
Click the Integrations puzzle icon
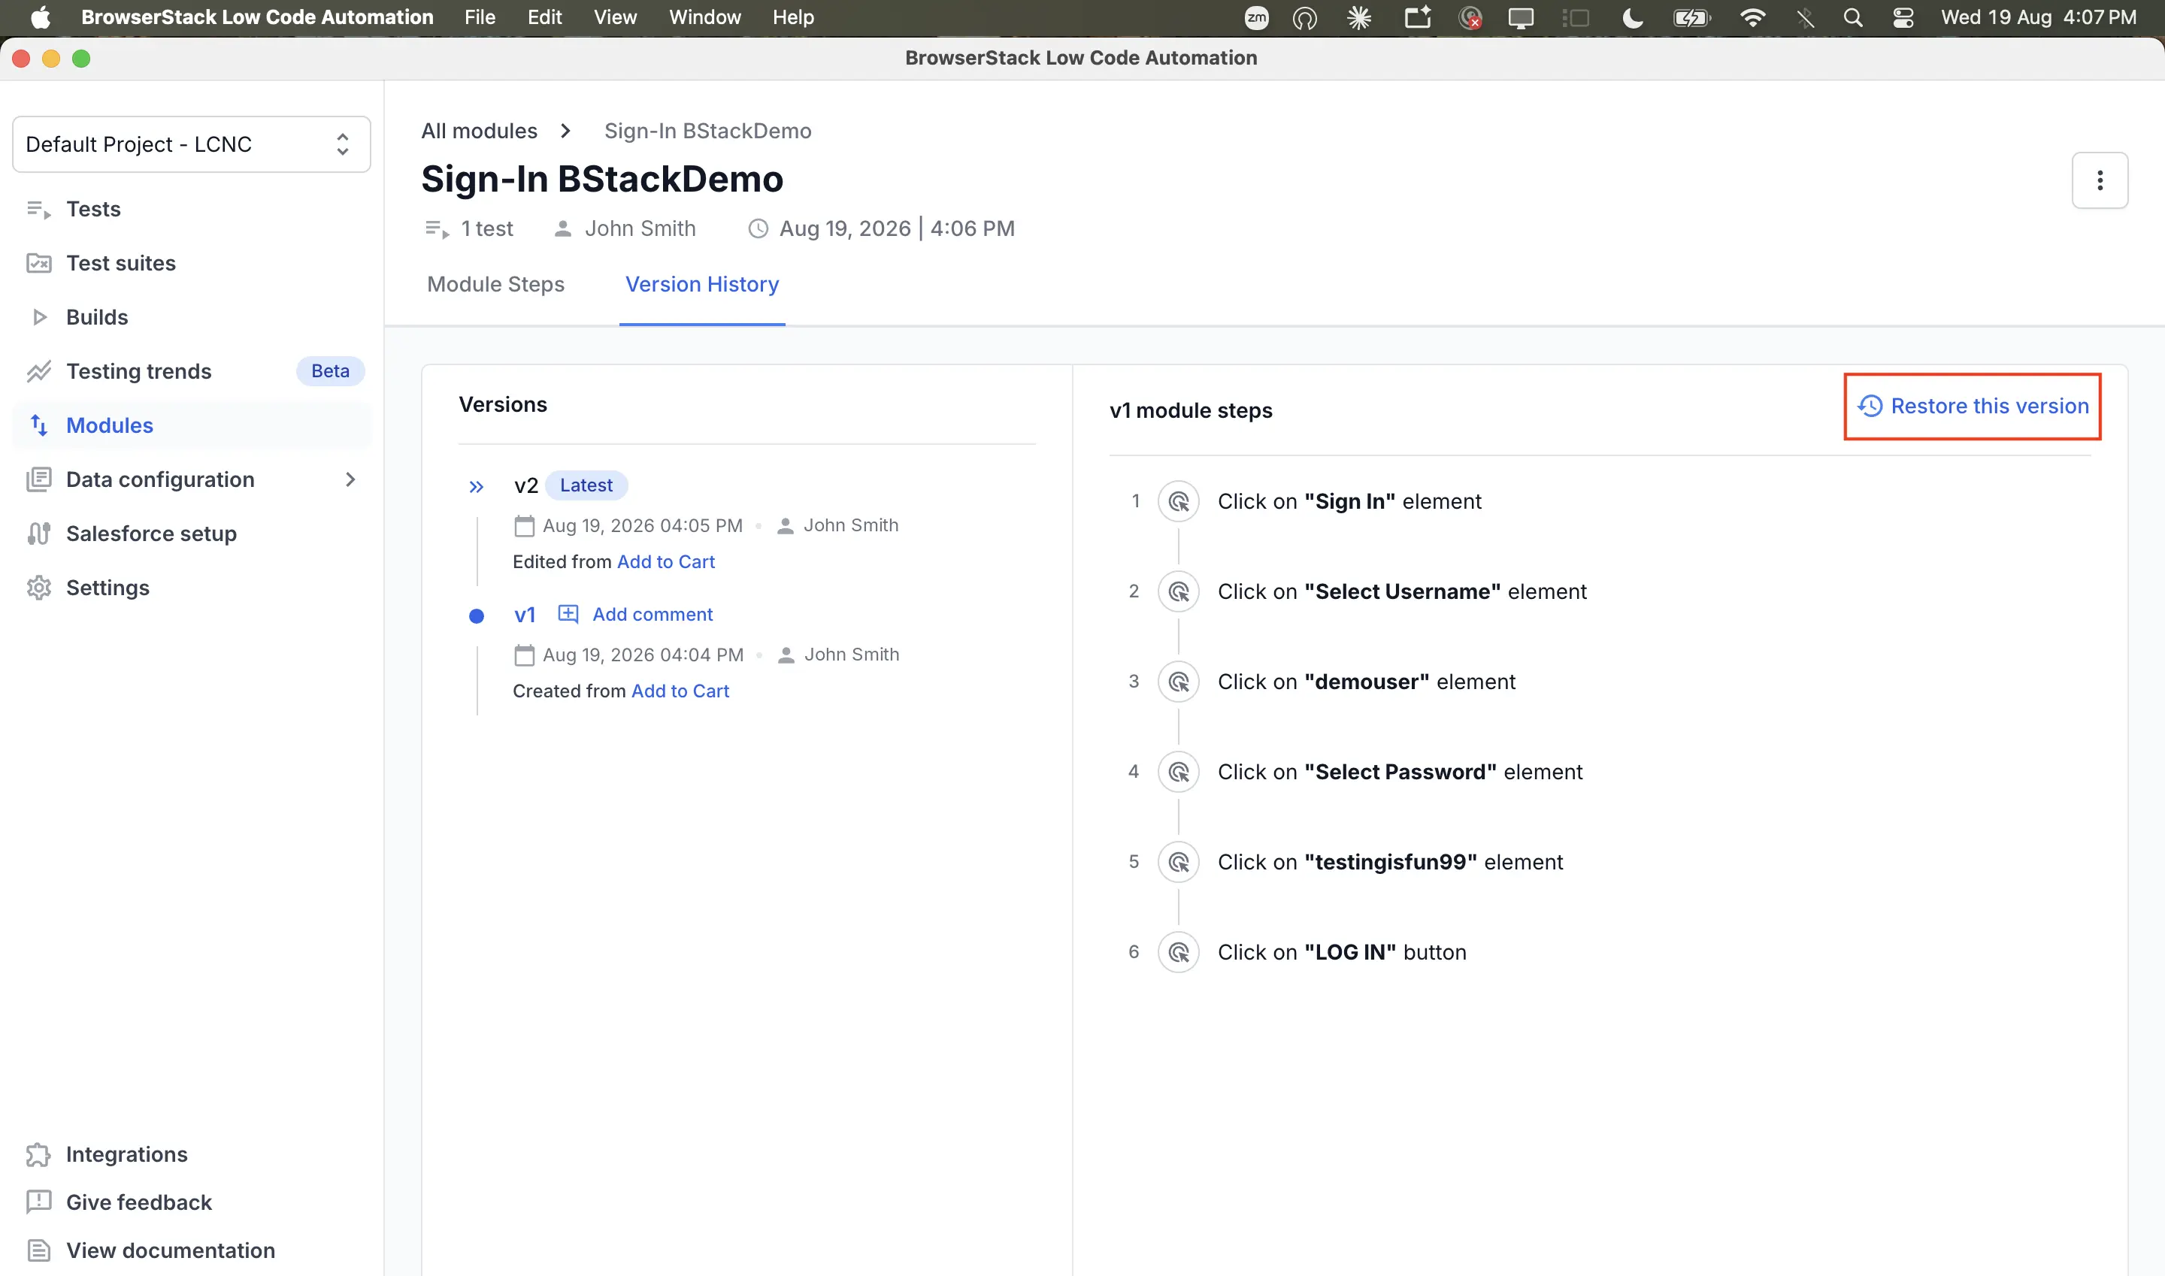pos(38,1155)
